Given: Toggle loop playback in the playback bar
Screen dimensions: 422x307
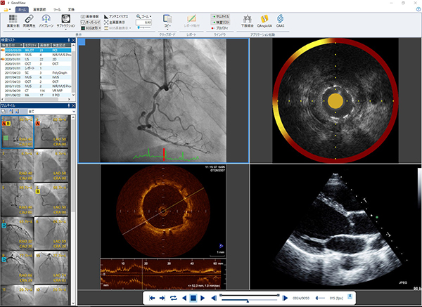Looking at the screenshot, I should tap(172, 299).
